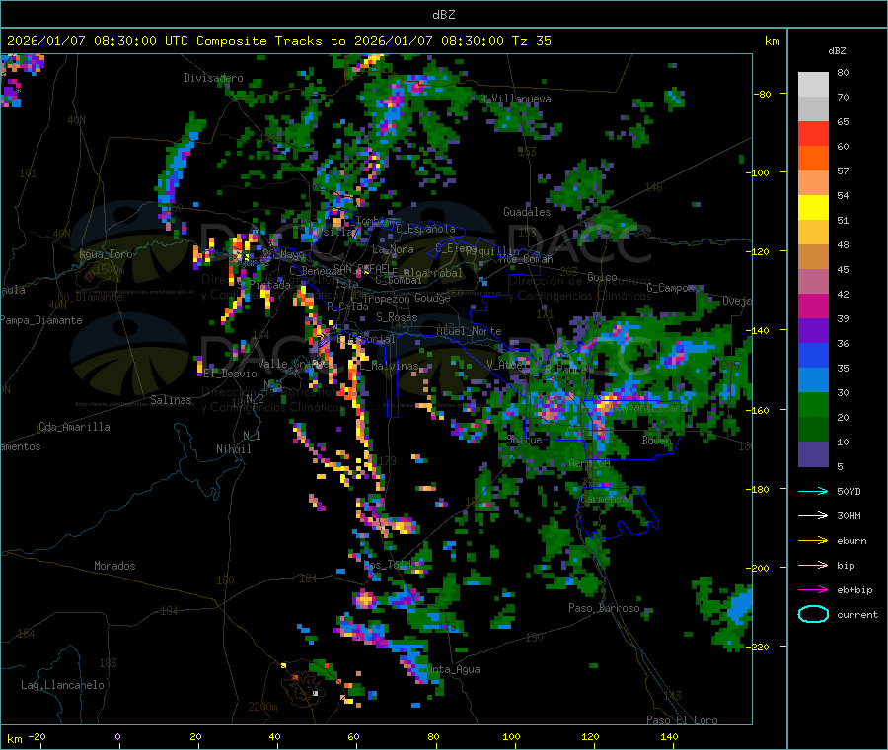Click the S_Rosas map label
This screenshot has height=750, width=888.
(x=397, y=317)
